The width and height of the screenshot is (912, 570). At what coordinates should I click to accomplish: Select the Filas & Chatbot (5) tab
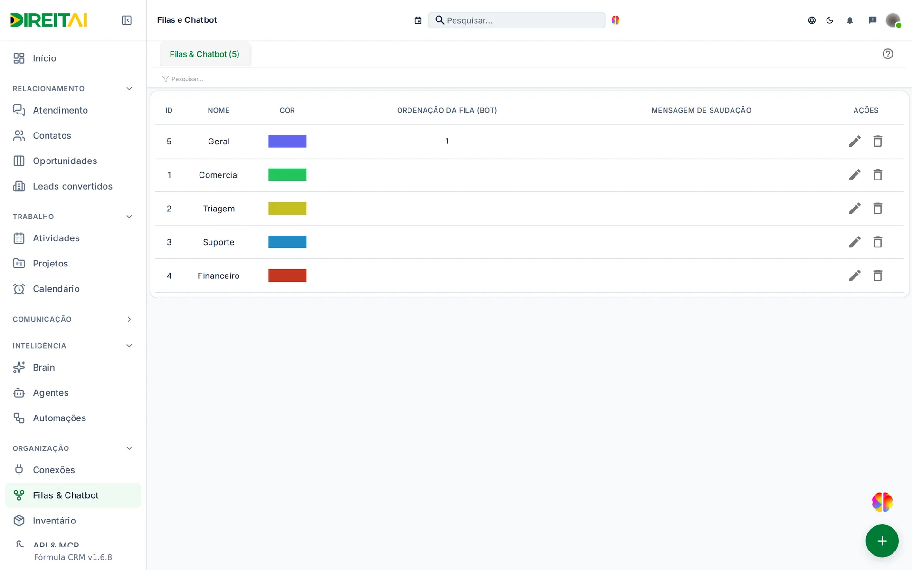point(205,54)
